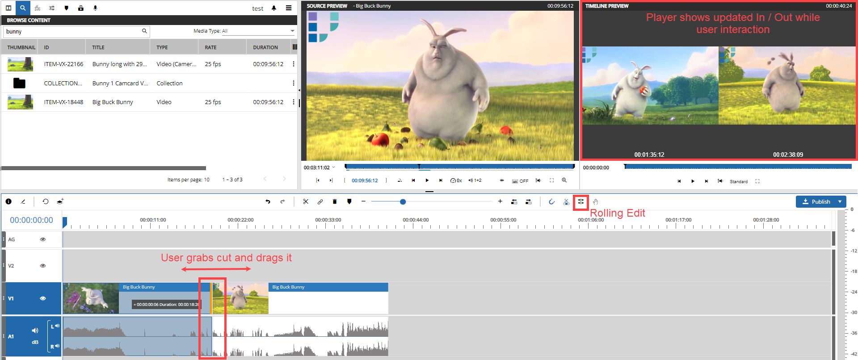Click notifications bell icon
The height and width of the screenshot is (360, 858).
point(274,8)
